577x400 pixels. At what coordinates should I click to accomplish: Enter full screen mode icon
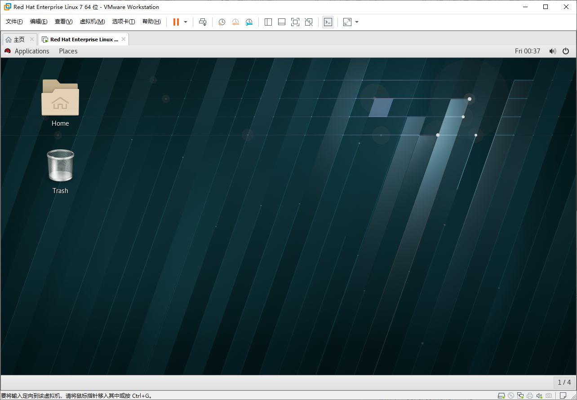pyautogui.click(x=295, y=22)
